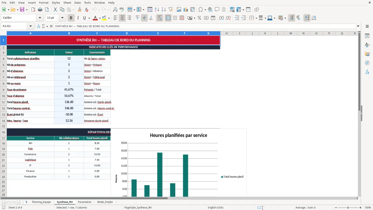Open the Export as PDF tool
The height and width of the screenshot is (210, 373).
[33, 10]
